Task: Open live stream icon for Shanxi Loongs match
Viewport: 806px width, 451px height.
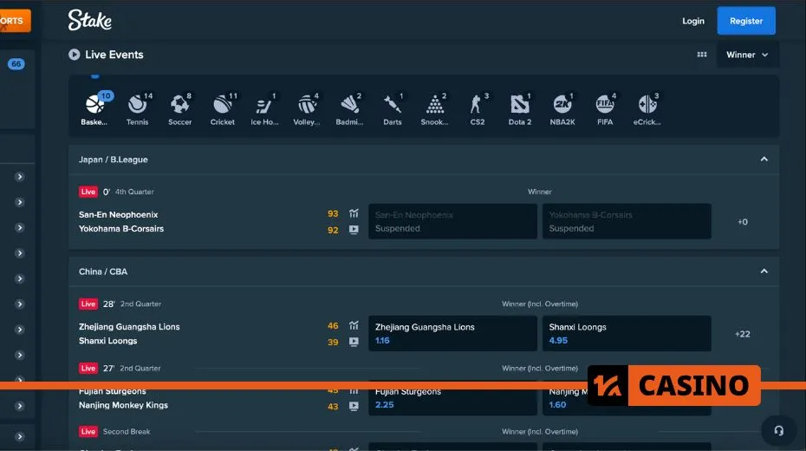Action: pyautogui.click(x=354, y=342)
